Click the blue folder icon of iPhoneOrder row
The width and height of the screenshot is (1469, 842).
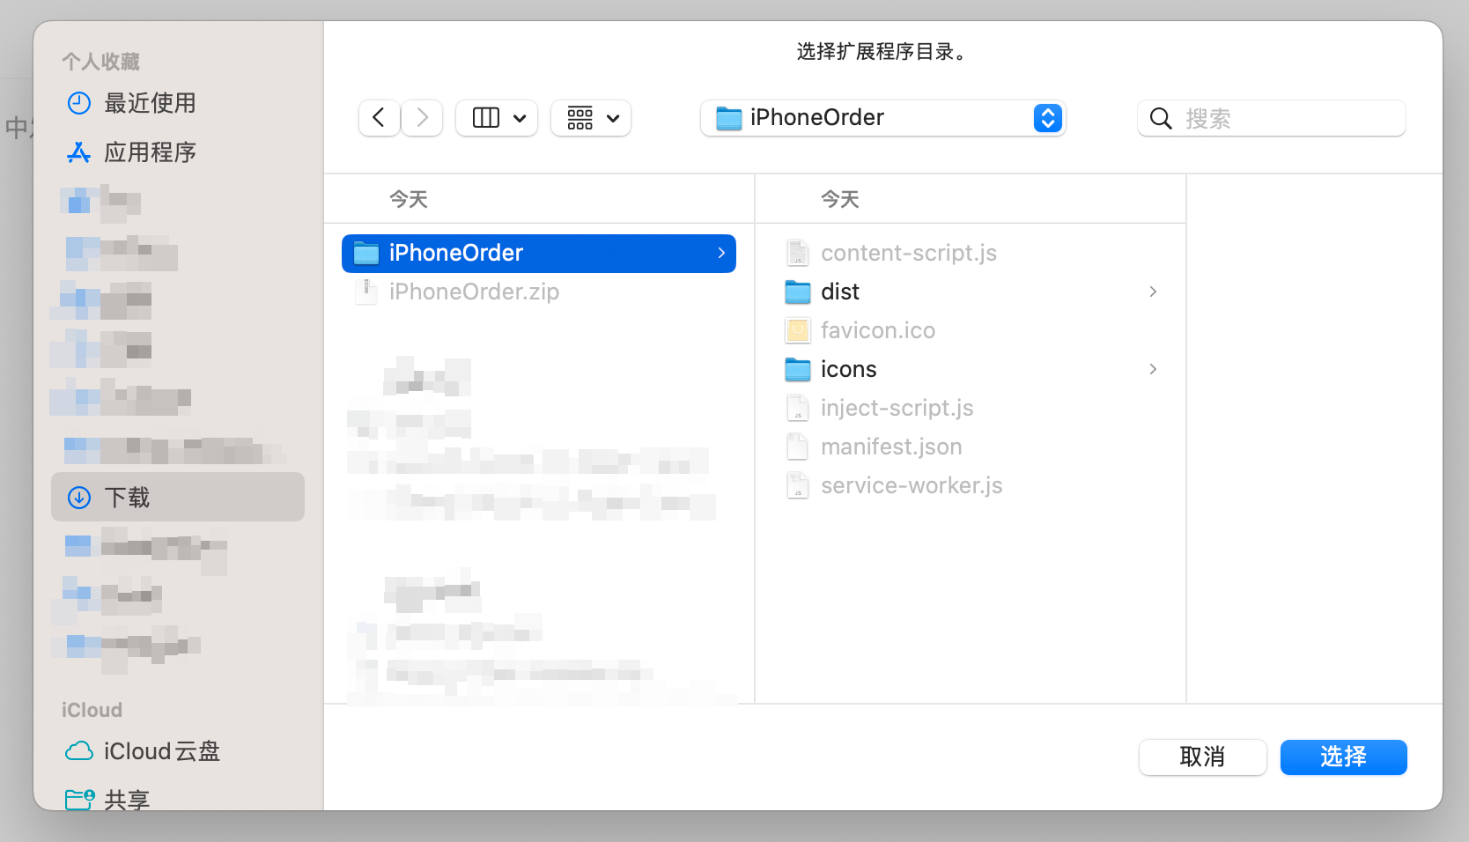pos(366,254)
